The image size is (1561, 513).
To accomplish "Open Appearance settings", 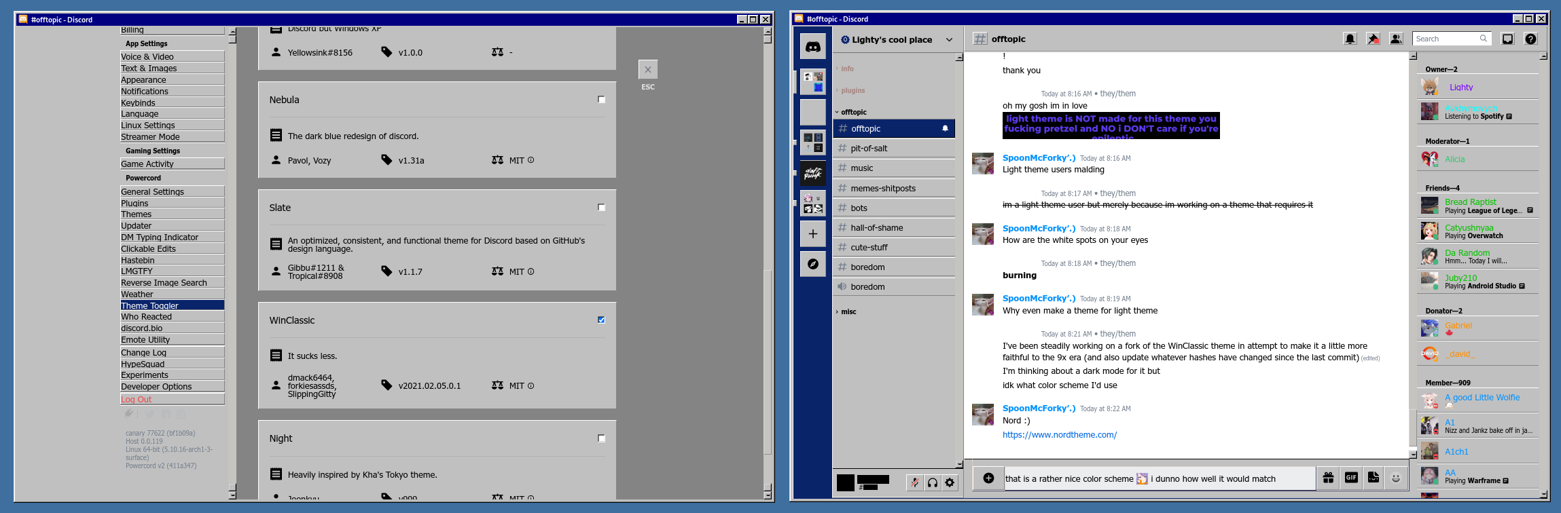I will point(173,80).
